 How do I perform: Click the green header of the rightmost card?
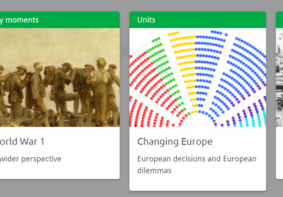[279, 20]
